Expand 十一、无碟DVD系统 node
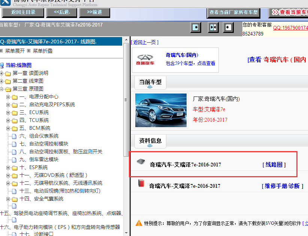 click(8, 176)
